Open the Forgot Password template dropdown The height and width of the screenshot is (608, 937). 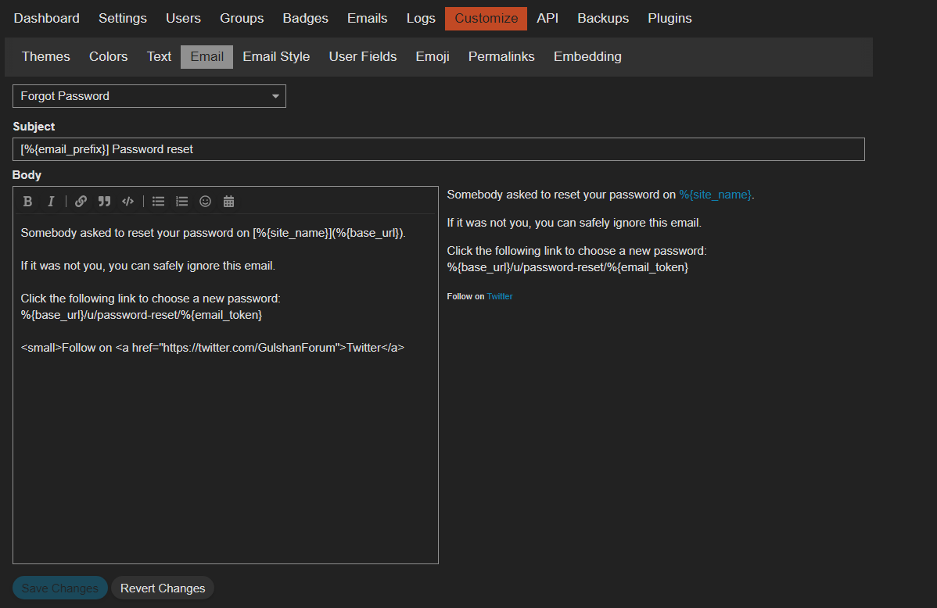pos(149,96)
